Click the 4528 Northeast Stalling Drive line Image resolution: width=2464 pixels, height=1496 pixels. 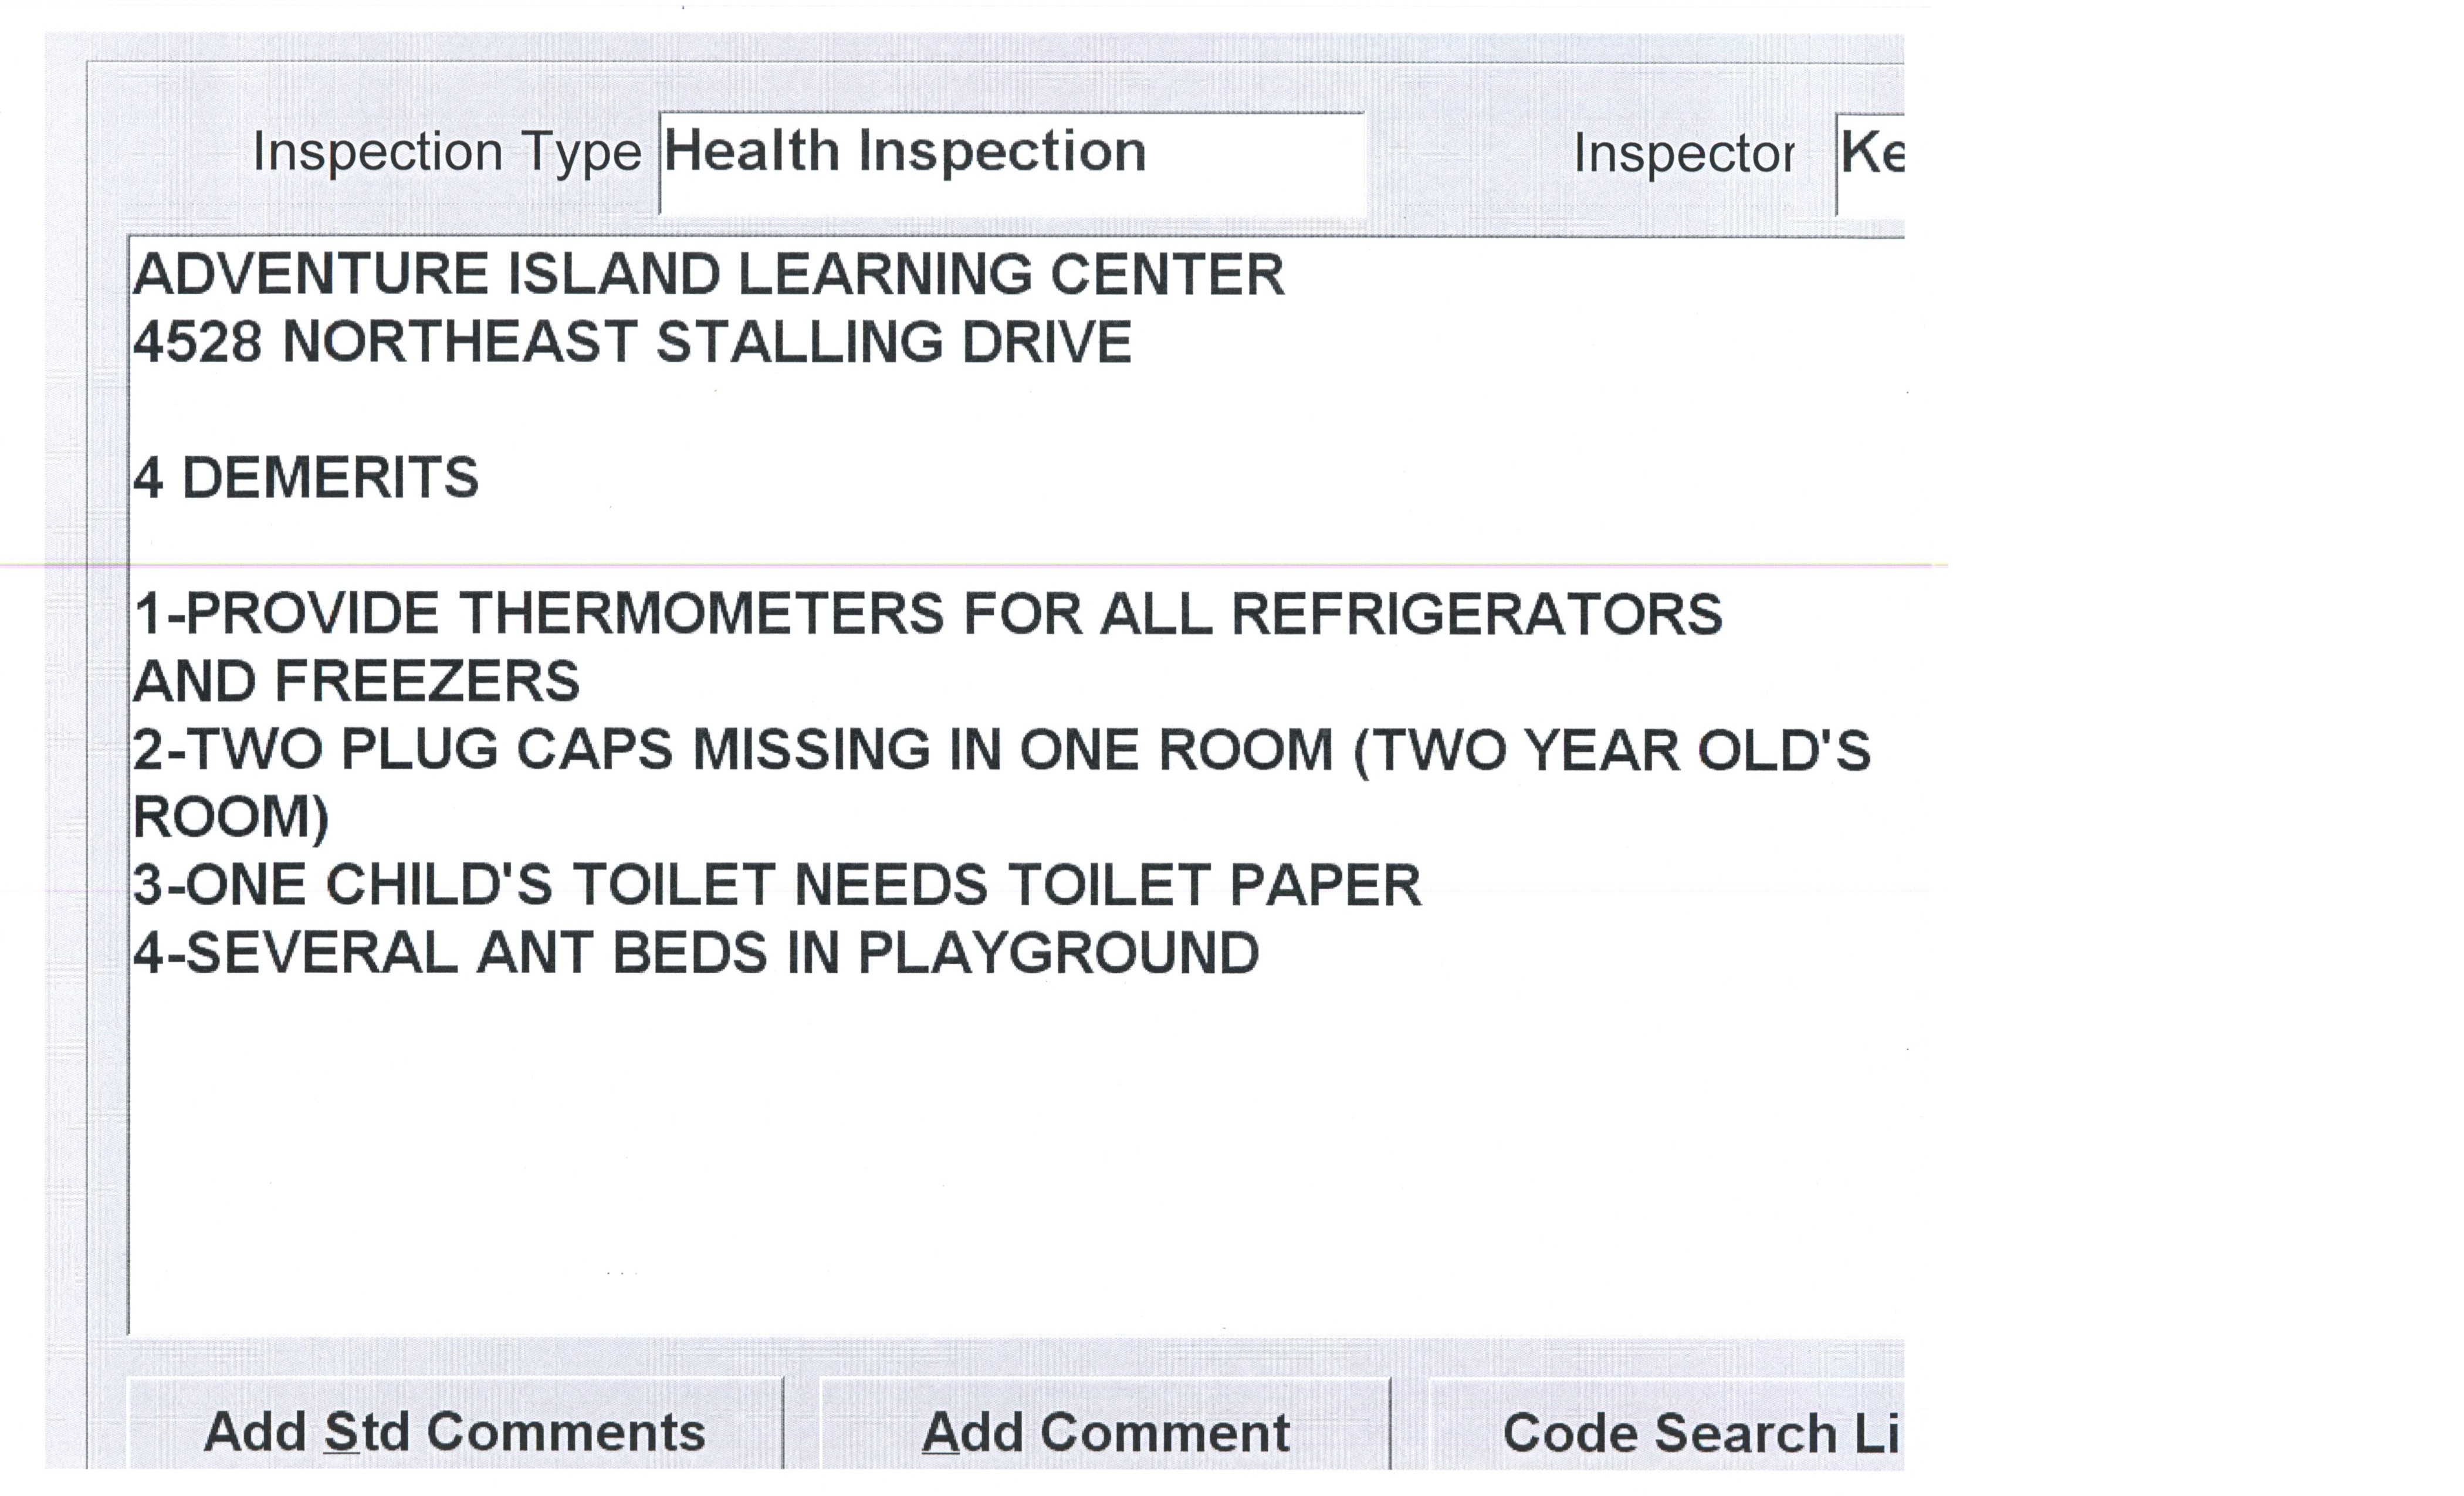pyautogui.click(x=632, y=342)
